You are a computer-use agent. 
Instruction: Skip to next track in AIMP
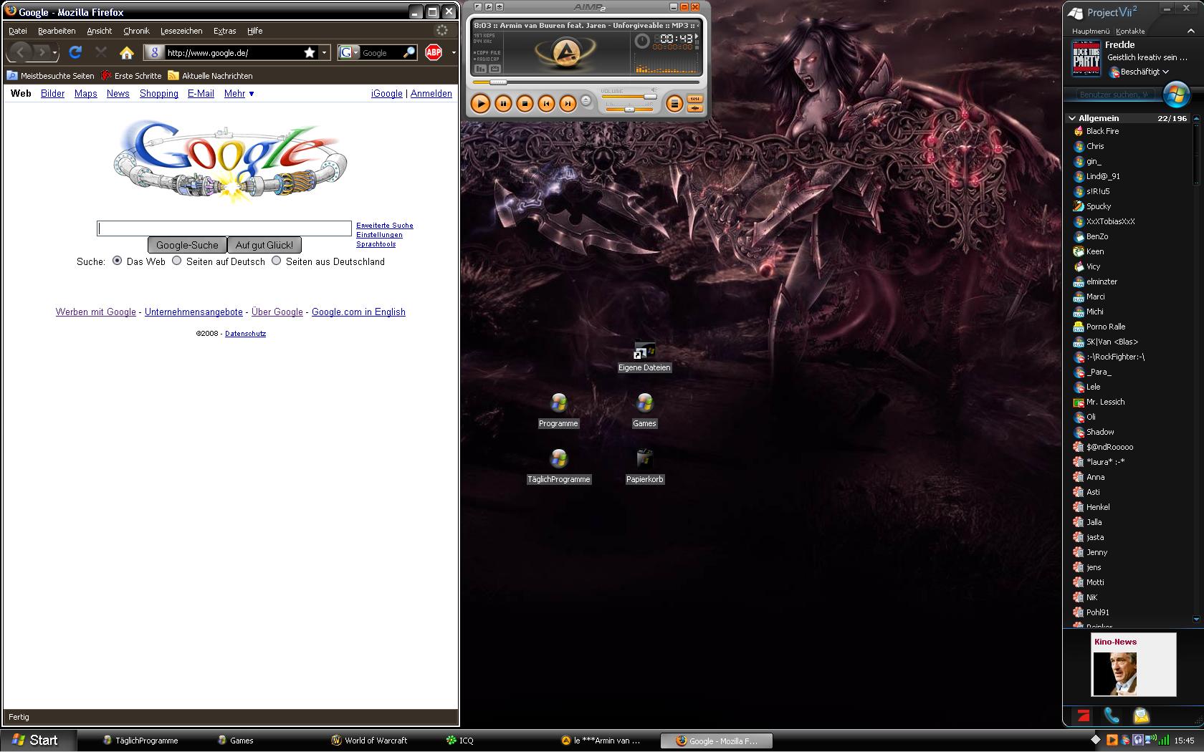568,104
